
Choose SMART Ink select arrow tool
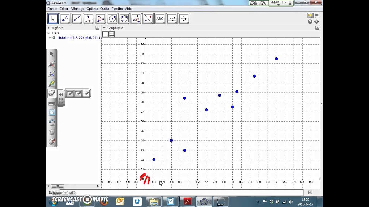point(52,54)
